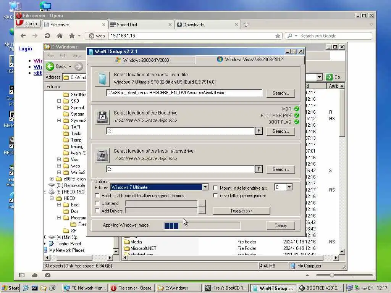Click the Applying Windows Image progress bar
Screen dimensions: 391x293
tap(202, 226)
